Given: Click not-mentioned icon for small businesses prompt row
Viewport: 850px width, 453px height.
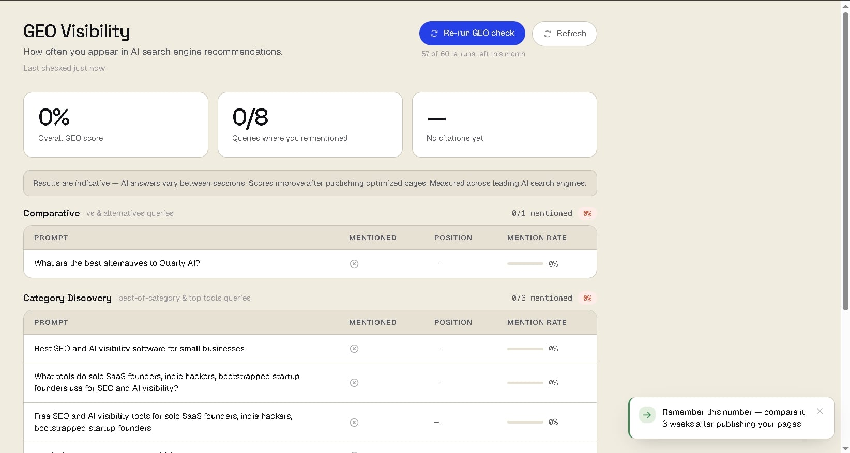Looking at the screenshot, I should [x=354, y=349].
